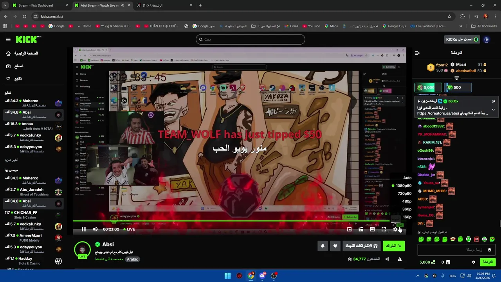The image size is (501, 282).
Task: Click the stream progress bar
Action: coord(239,221)
